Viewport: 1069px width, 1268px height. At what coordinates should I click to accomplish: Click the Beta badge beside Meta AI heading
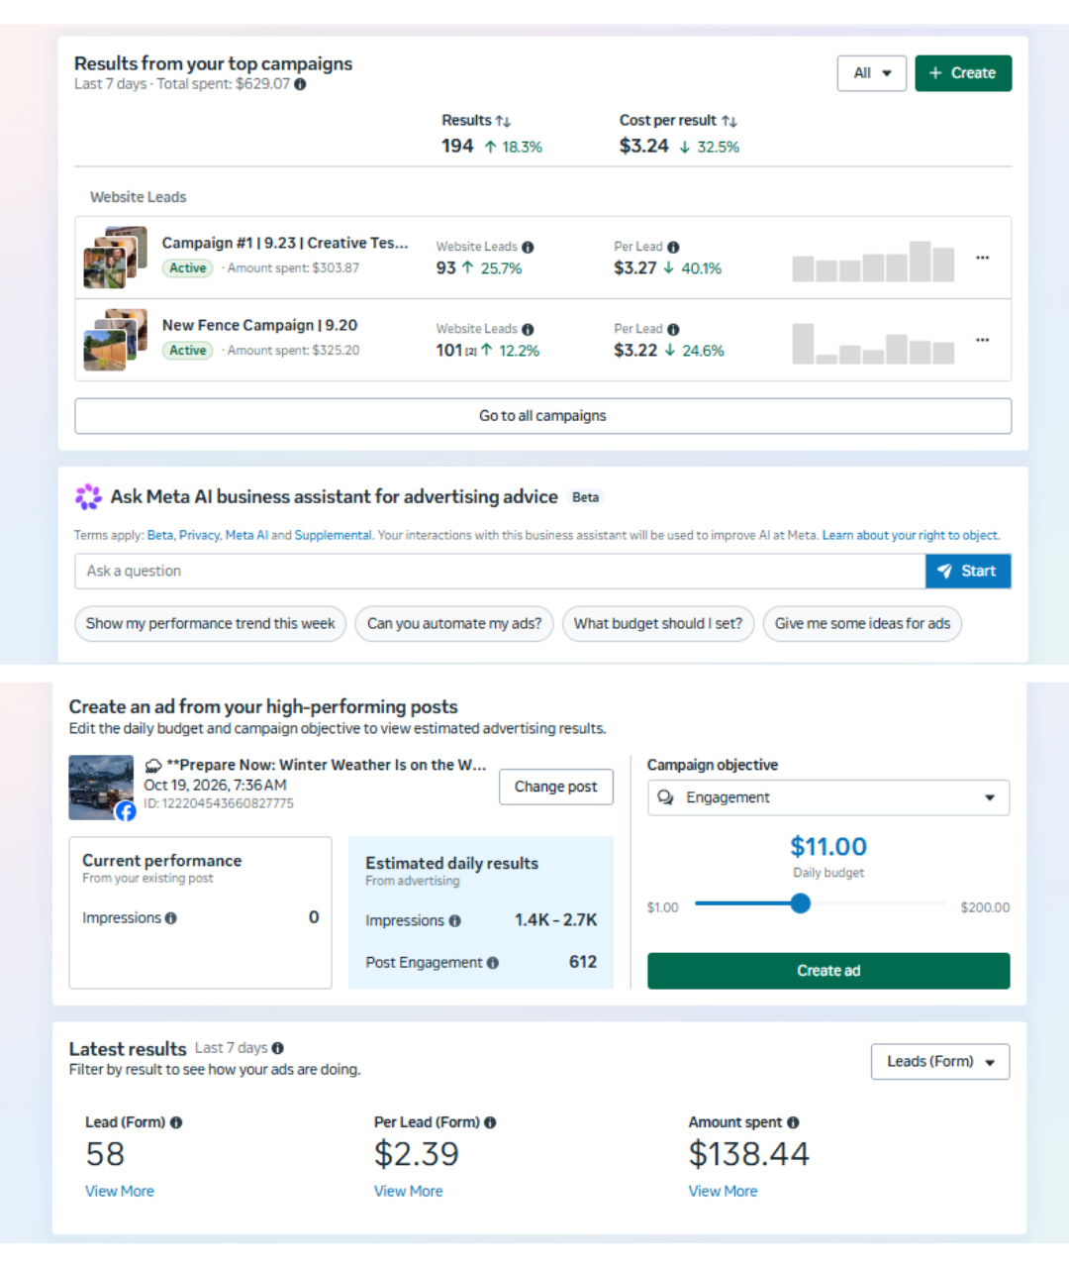(x=586, y=498)
